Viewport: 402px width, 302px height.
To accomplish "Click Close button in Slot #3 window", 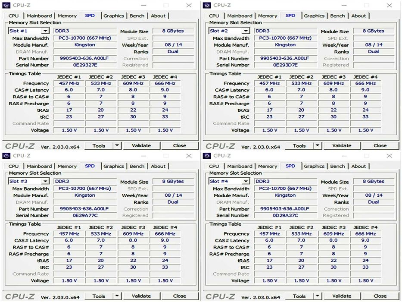I will point(180,296).
